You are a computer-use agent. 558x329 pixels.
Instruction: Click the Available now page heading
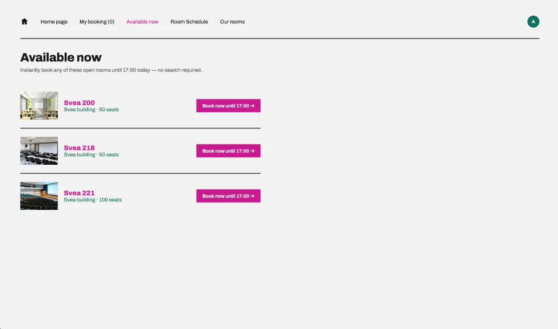pyautogui.click(x=61, y=57)
